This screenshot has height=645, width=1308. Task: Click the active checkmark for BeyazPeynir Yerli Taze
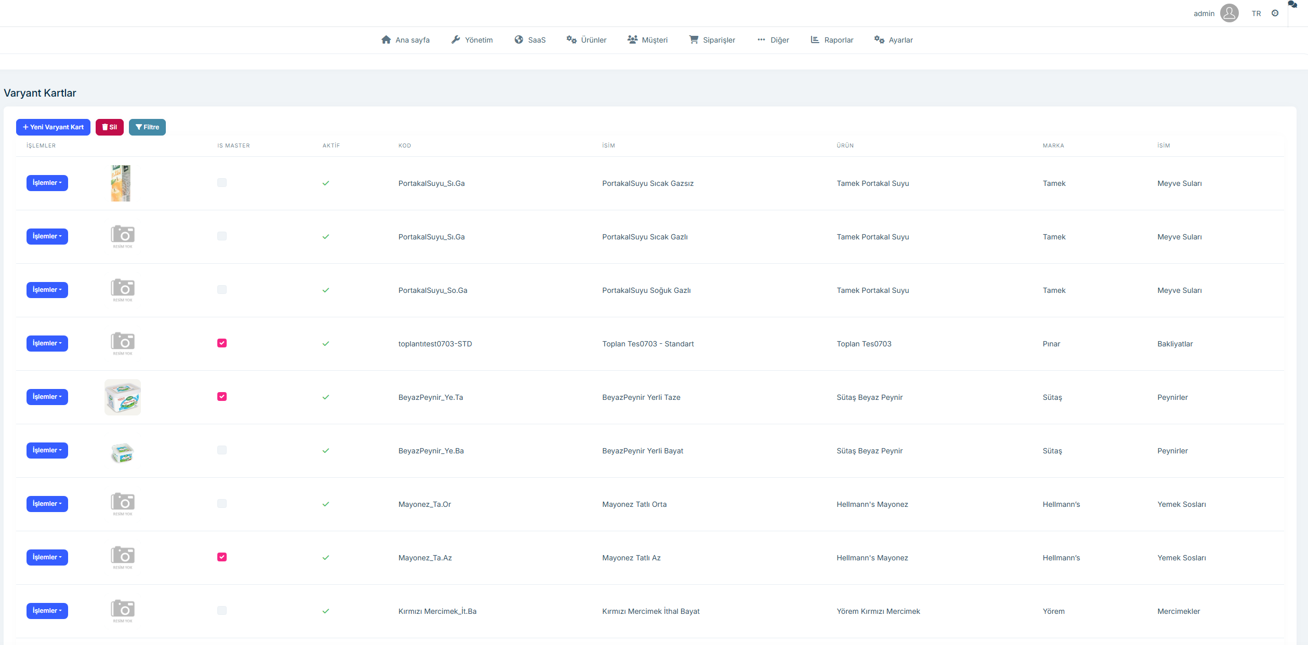326,397
